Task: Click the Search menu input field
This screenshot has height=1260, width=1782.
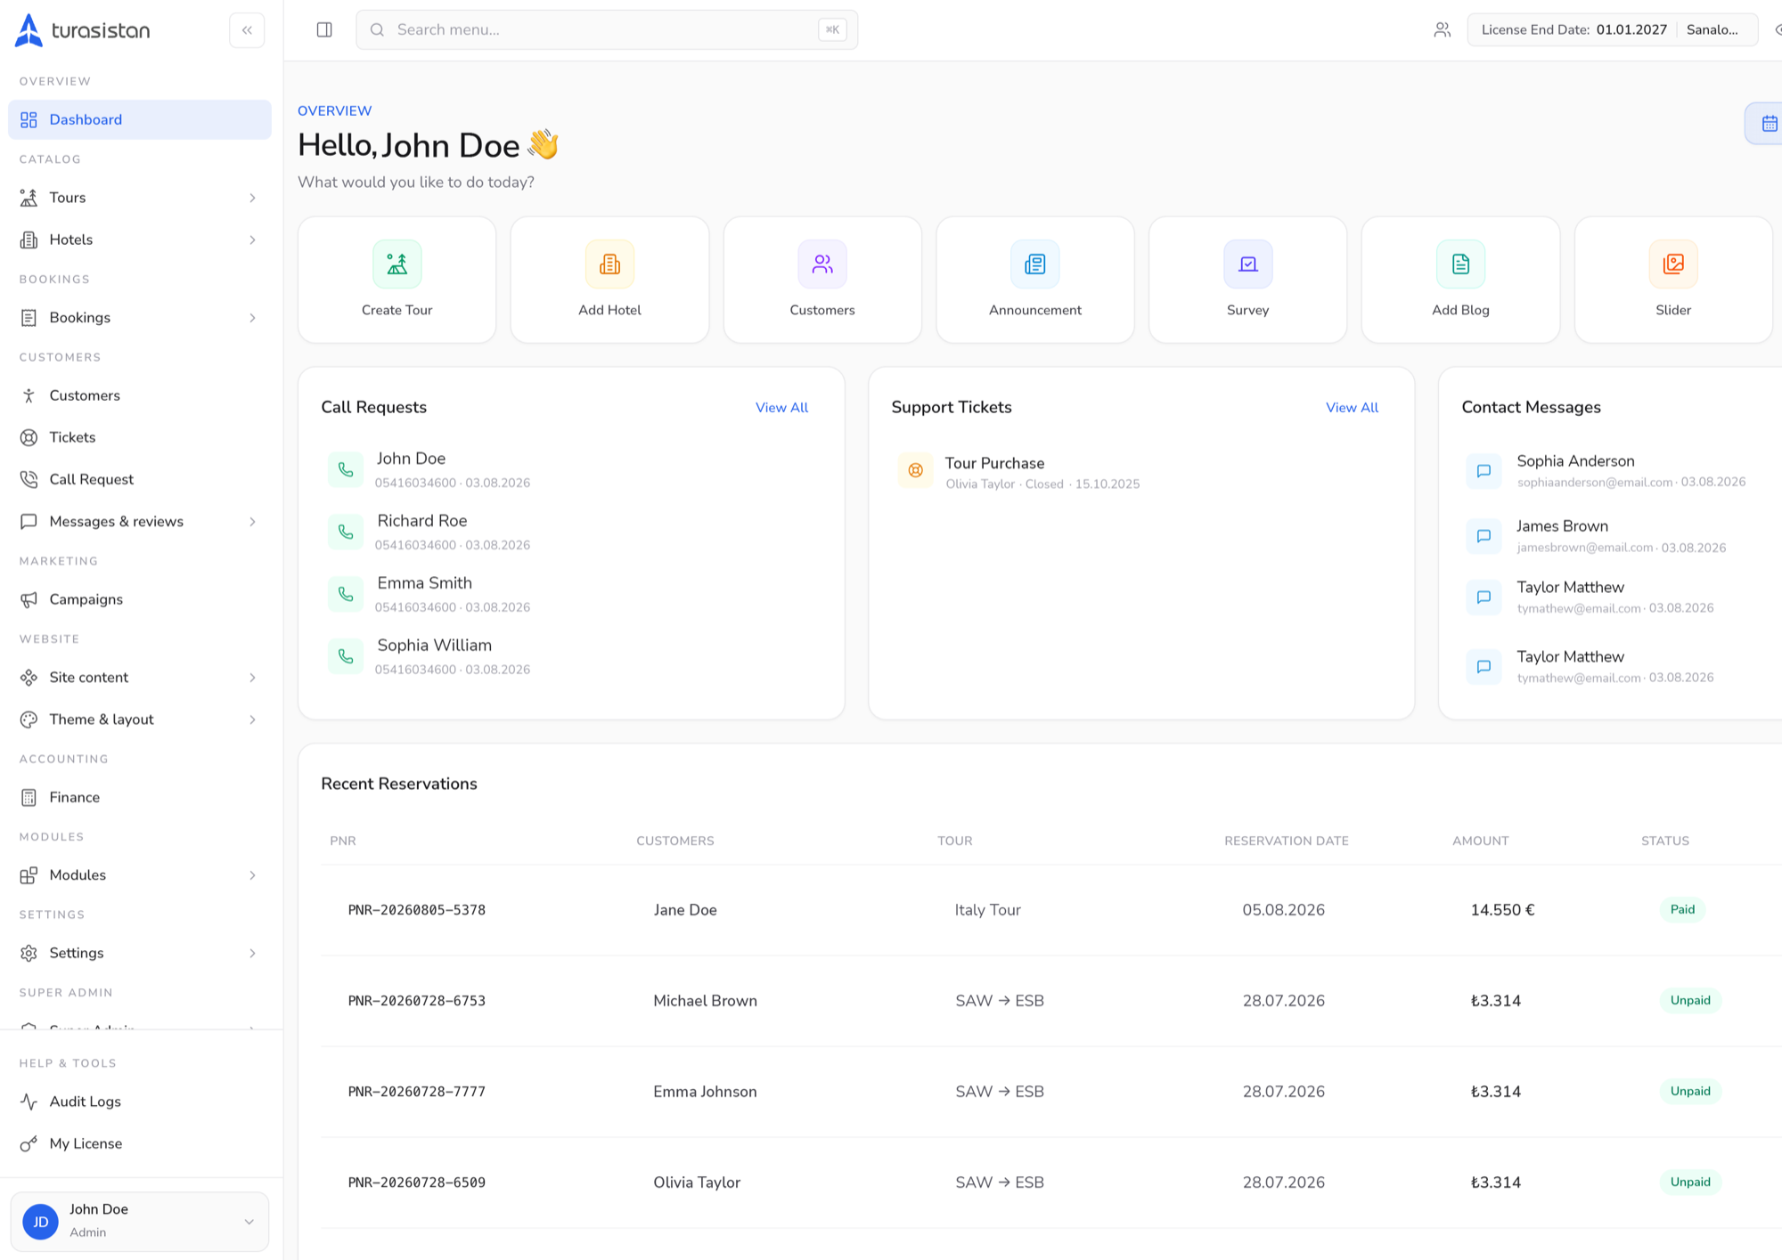Action: pyautogui.click(x=607, y=30)
